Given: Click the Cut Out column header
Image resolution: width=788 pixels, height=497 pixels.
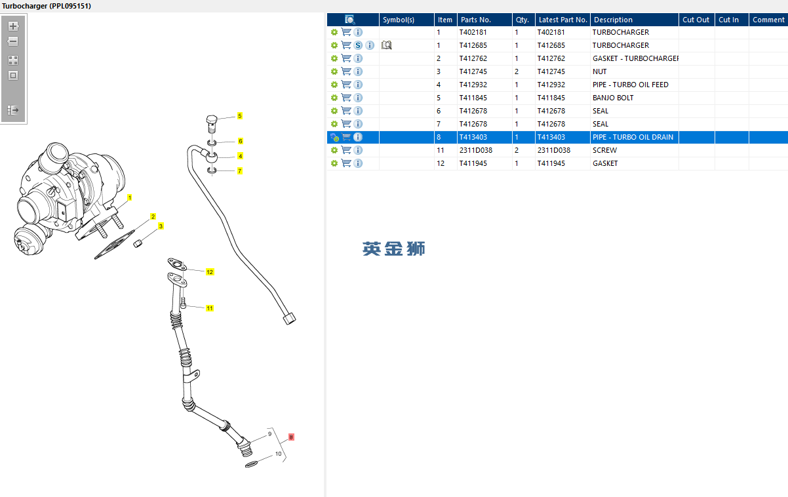Looking at the screenshot, I should [x=696, y=20].
